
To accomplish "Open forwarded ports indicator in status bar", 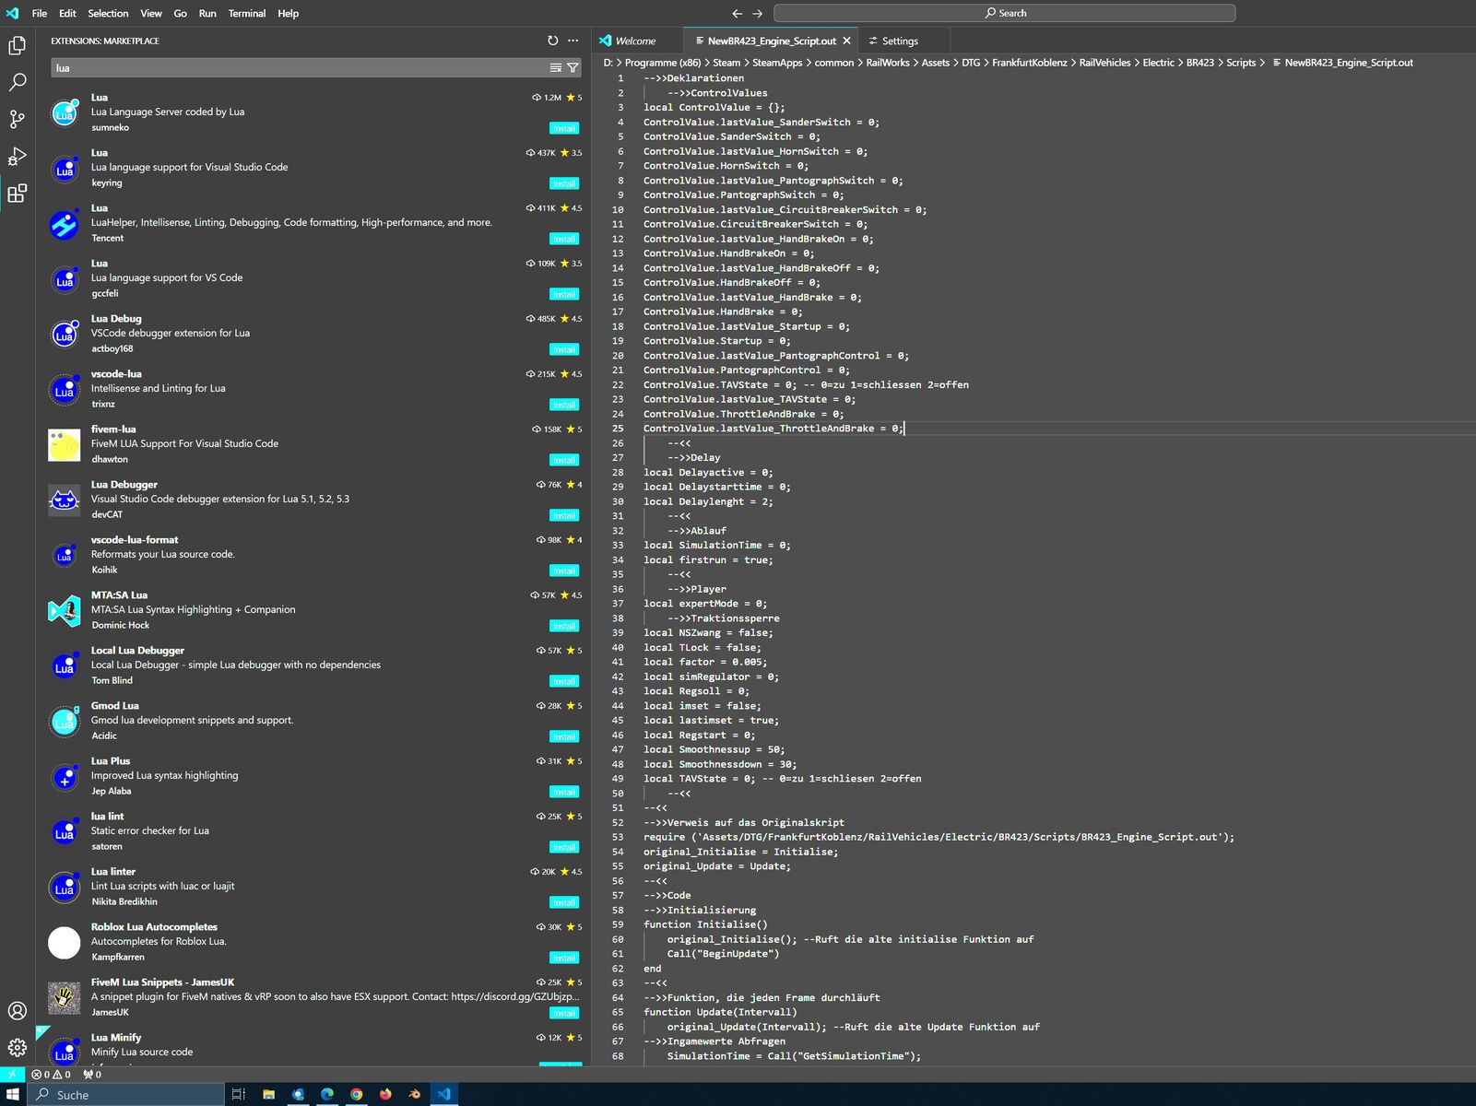I will pos(92,1075).
